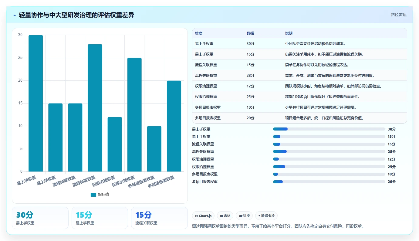Click the 28分 value in the table
Viewport: 419px width, 241px height.
click(251, 76)
